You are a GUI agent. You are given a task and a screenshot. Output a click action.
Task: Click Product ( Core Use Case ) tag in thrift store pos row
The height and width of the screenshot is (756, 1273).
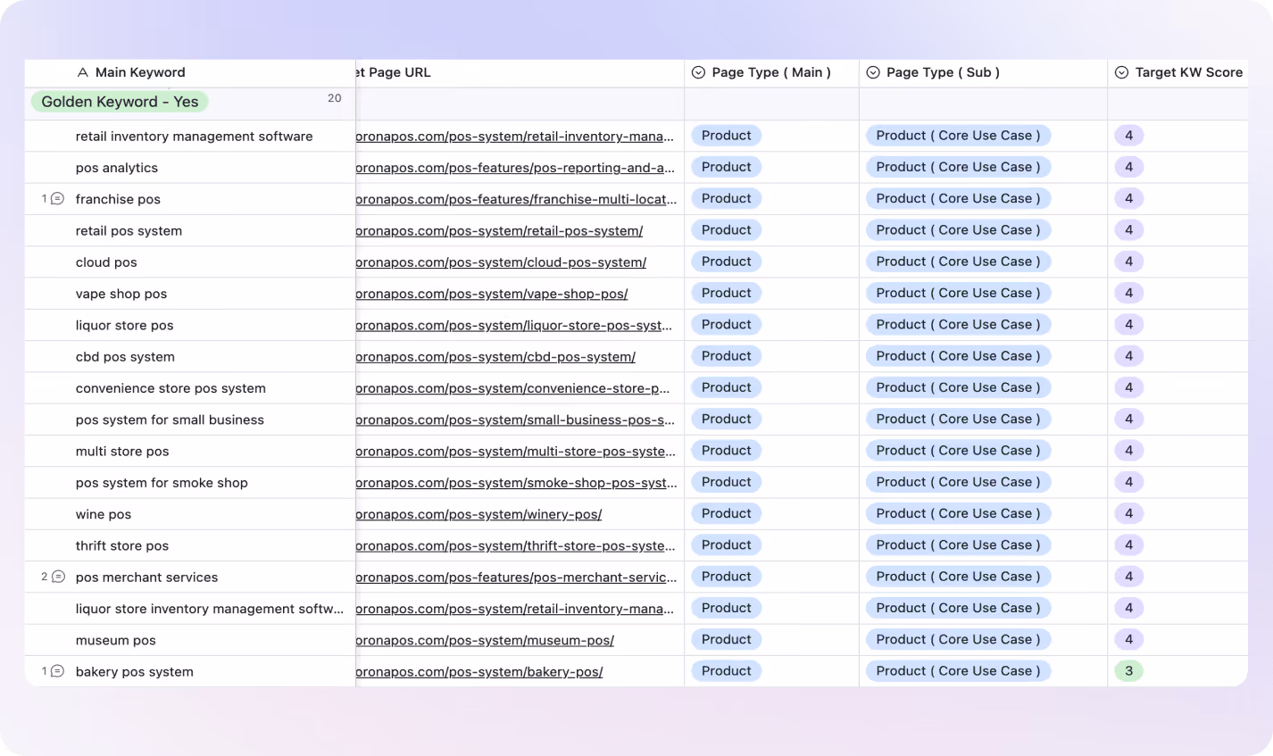click(x=958, y=544)
